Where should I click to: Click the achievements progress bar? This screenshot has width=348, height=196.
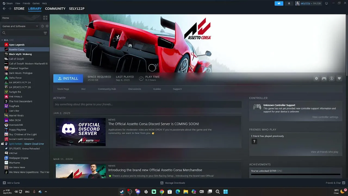coord(296,174)
